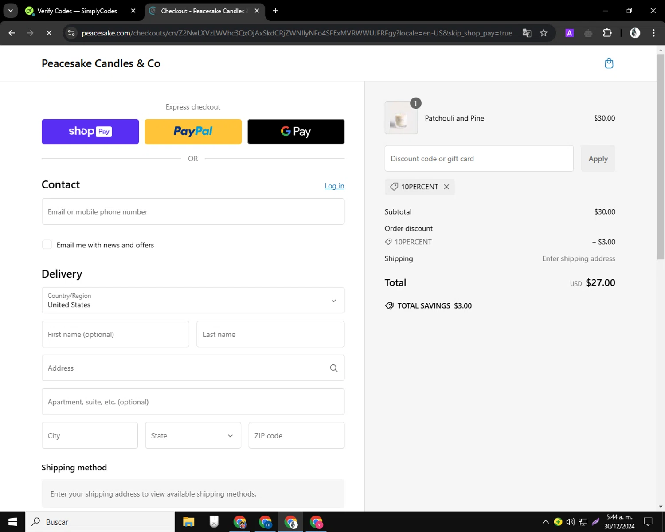
Task: Pay with PayPal express button
Action: [193, 132]
